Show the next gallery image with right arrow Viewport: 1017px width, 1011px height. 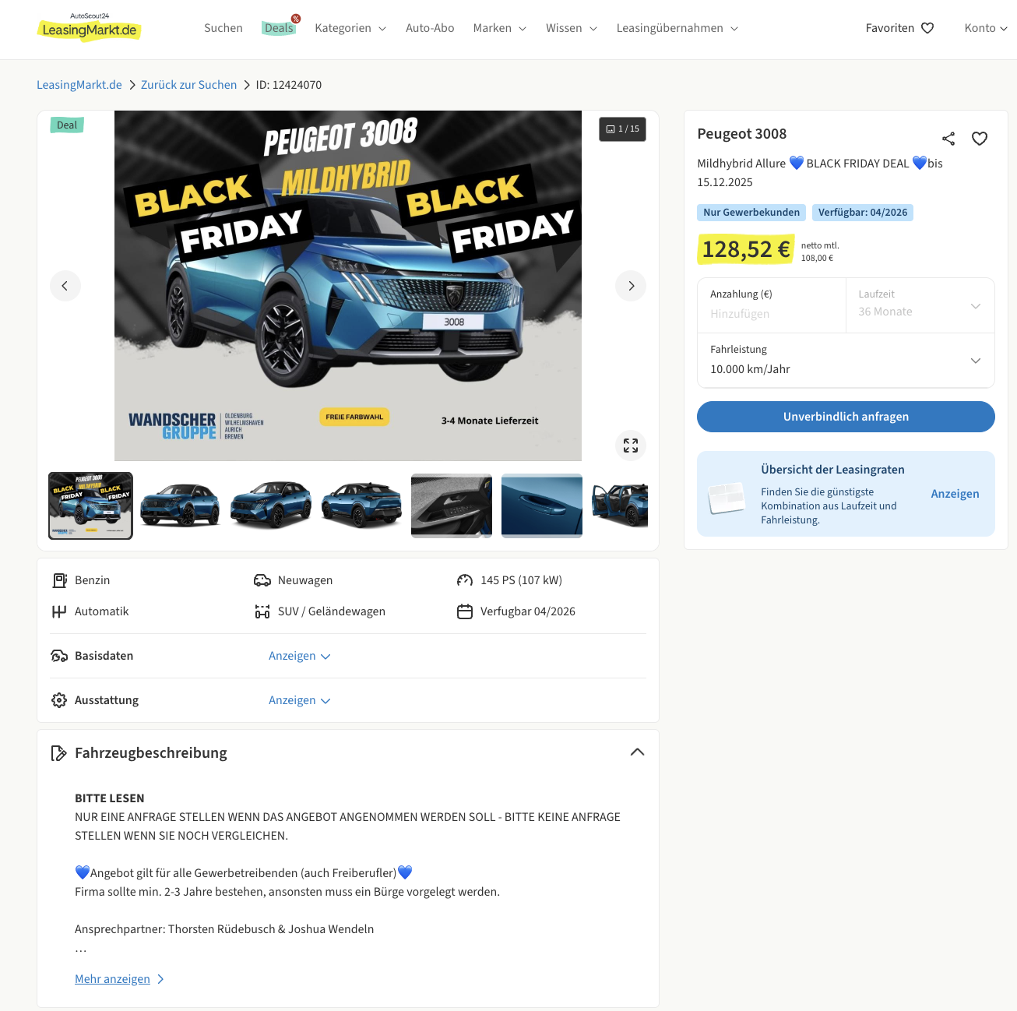(631, 286)
